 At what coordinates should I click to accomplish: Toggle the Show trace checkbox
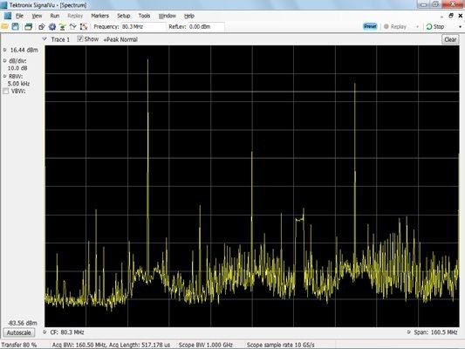(79, 39)
